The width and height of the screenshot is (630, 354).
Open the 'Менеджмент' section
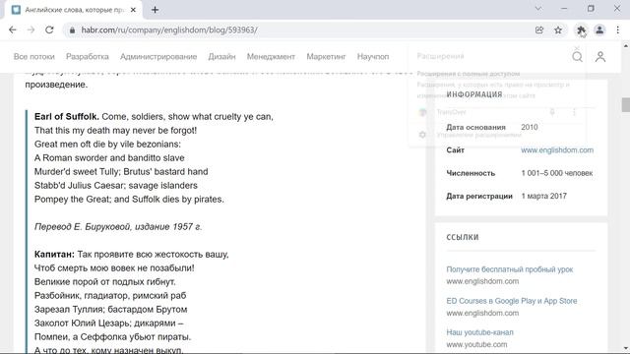(271, 57)
